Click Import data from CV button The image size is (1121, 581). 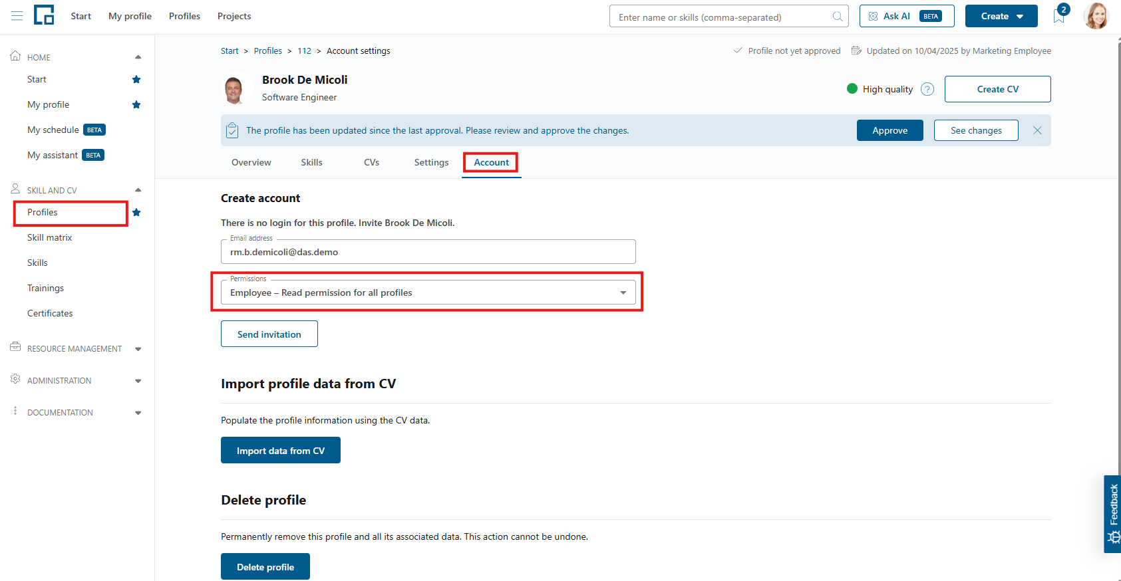[281, 450]
